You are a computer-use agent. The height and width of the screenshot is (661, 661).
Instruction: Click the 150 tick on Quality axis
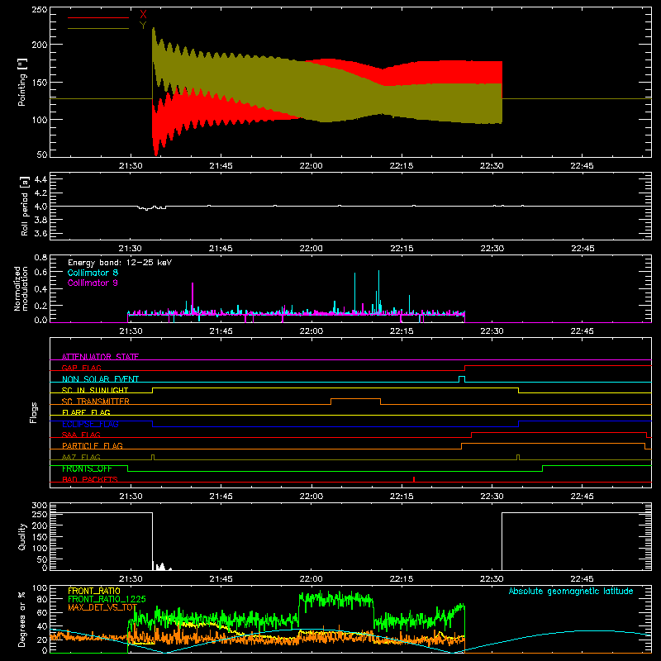pos(40,537)
